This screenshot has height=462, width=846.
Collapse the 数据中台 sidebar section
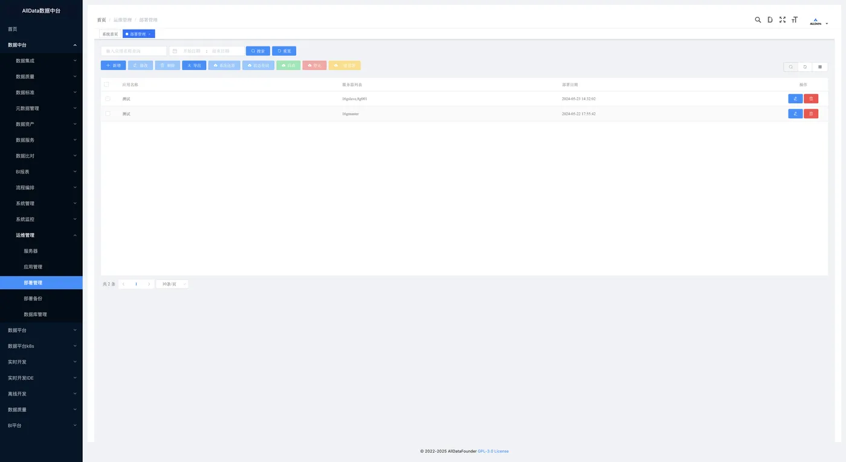click(x=41, y=45)
